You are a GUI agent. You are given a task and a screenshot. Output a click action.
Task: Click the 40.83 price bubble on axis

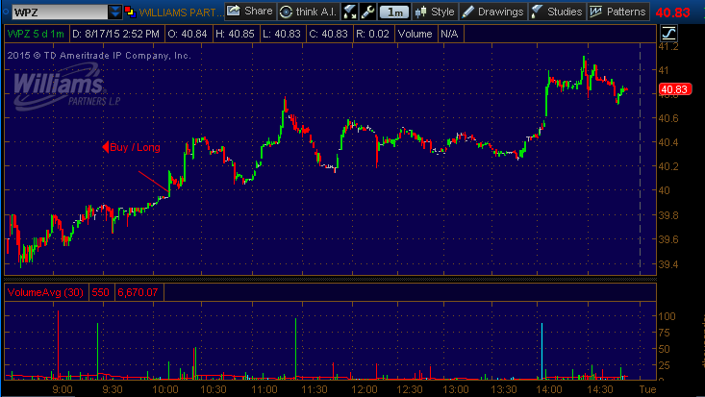tap(674, 89)
